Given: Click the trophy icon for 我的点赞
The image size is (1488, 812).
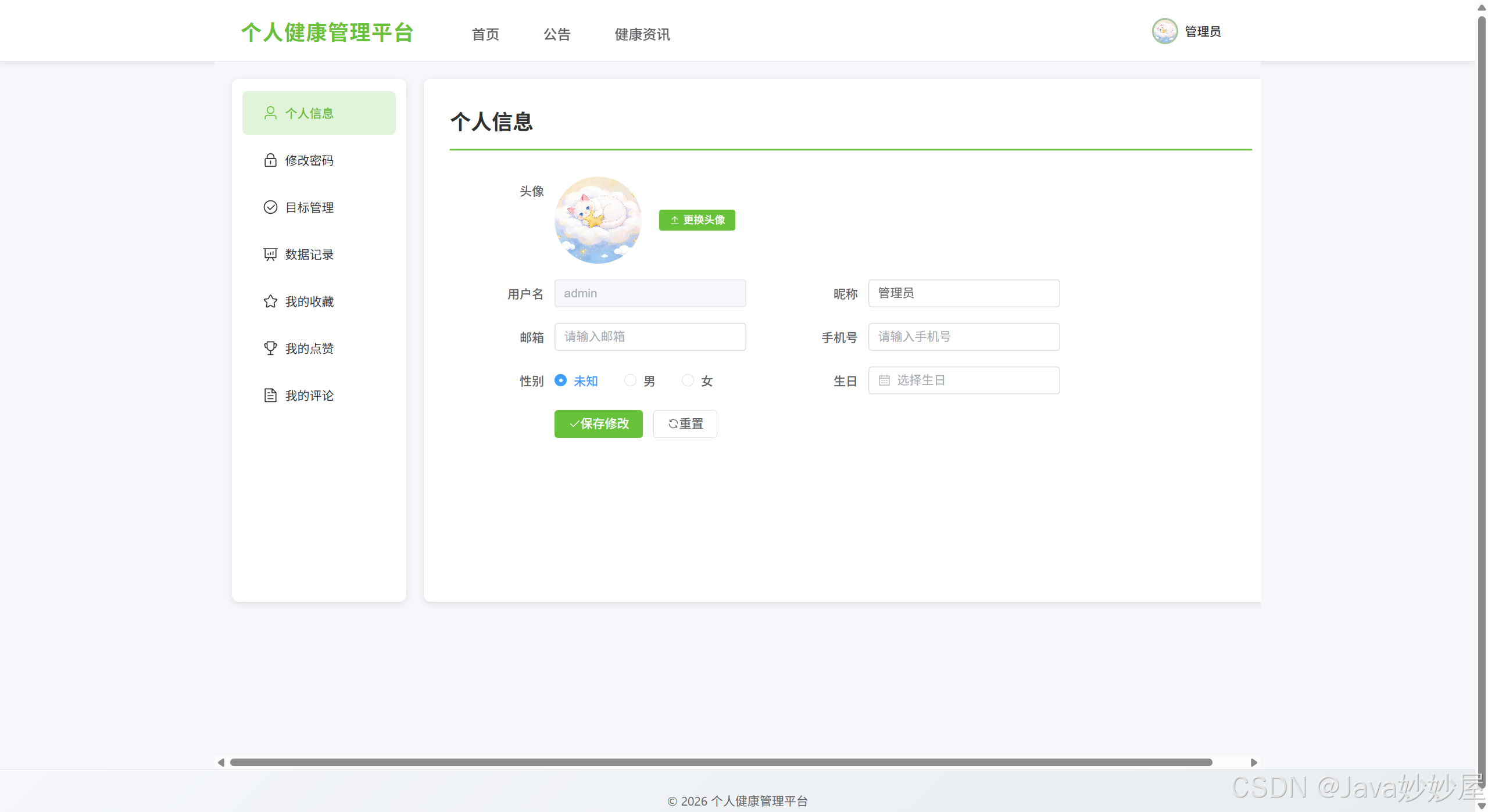Looking at the screenshot, I should tap(270, 348).
